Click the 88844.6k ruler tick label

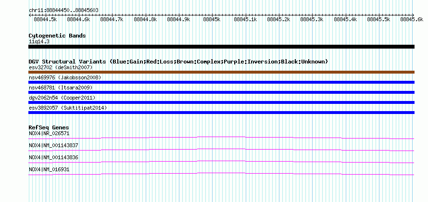[78, 19]
